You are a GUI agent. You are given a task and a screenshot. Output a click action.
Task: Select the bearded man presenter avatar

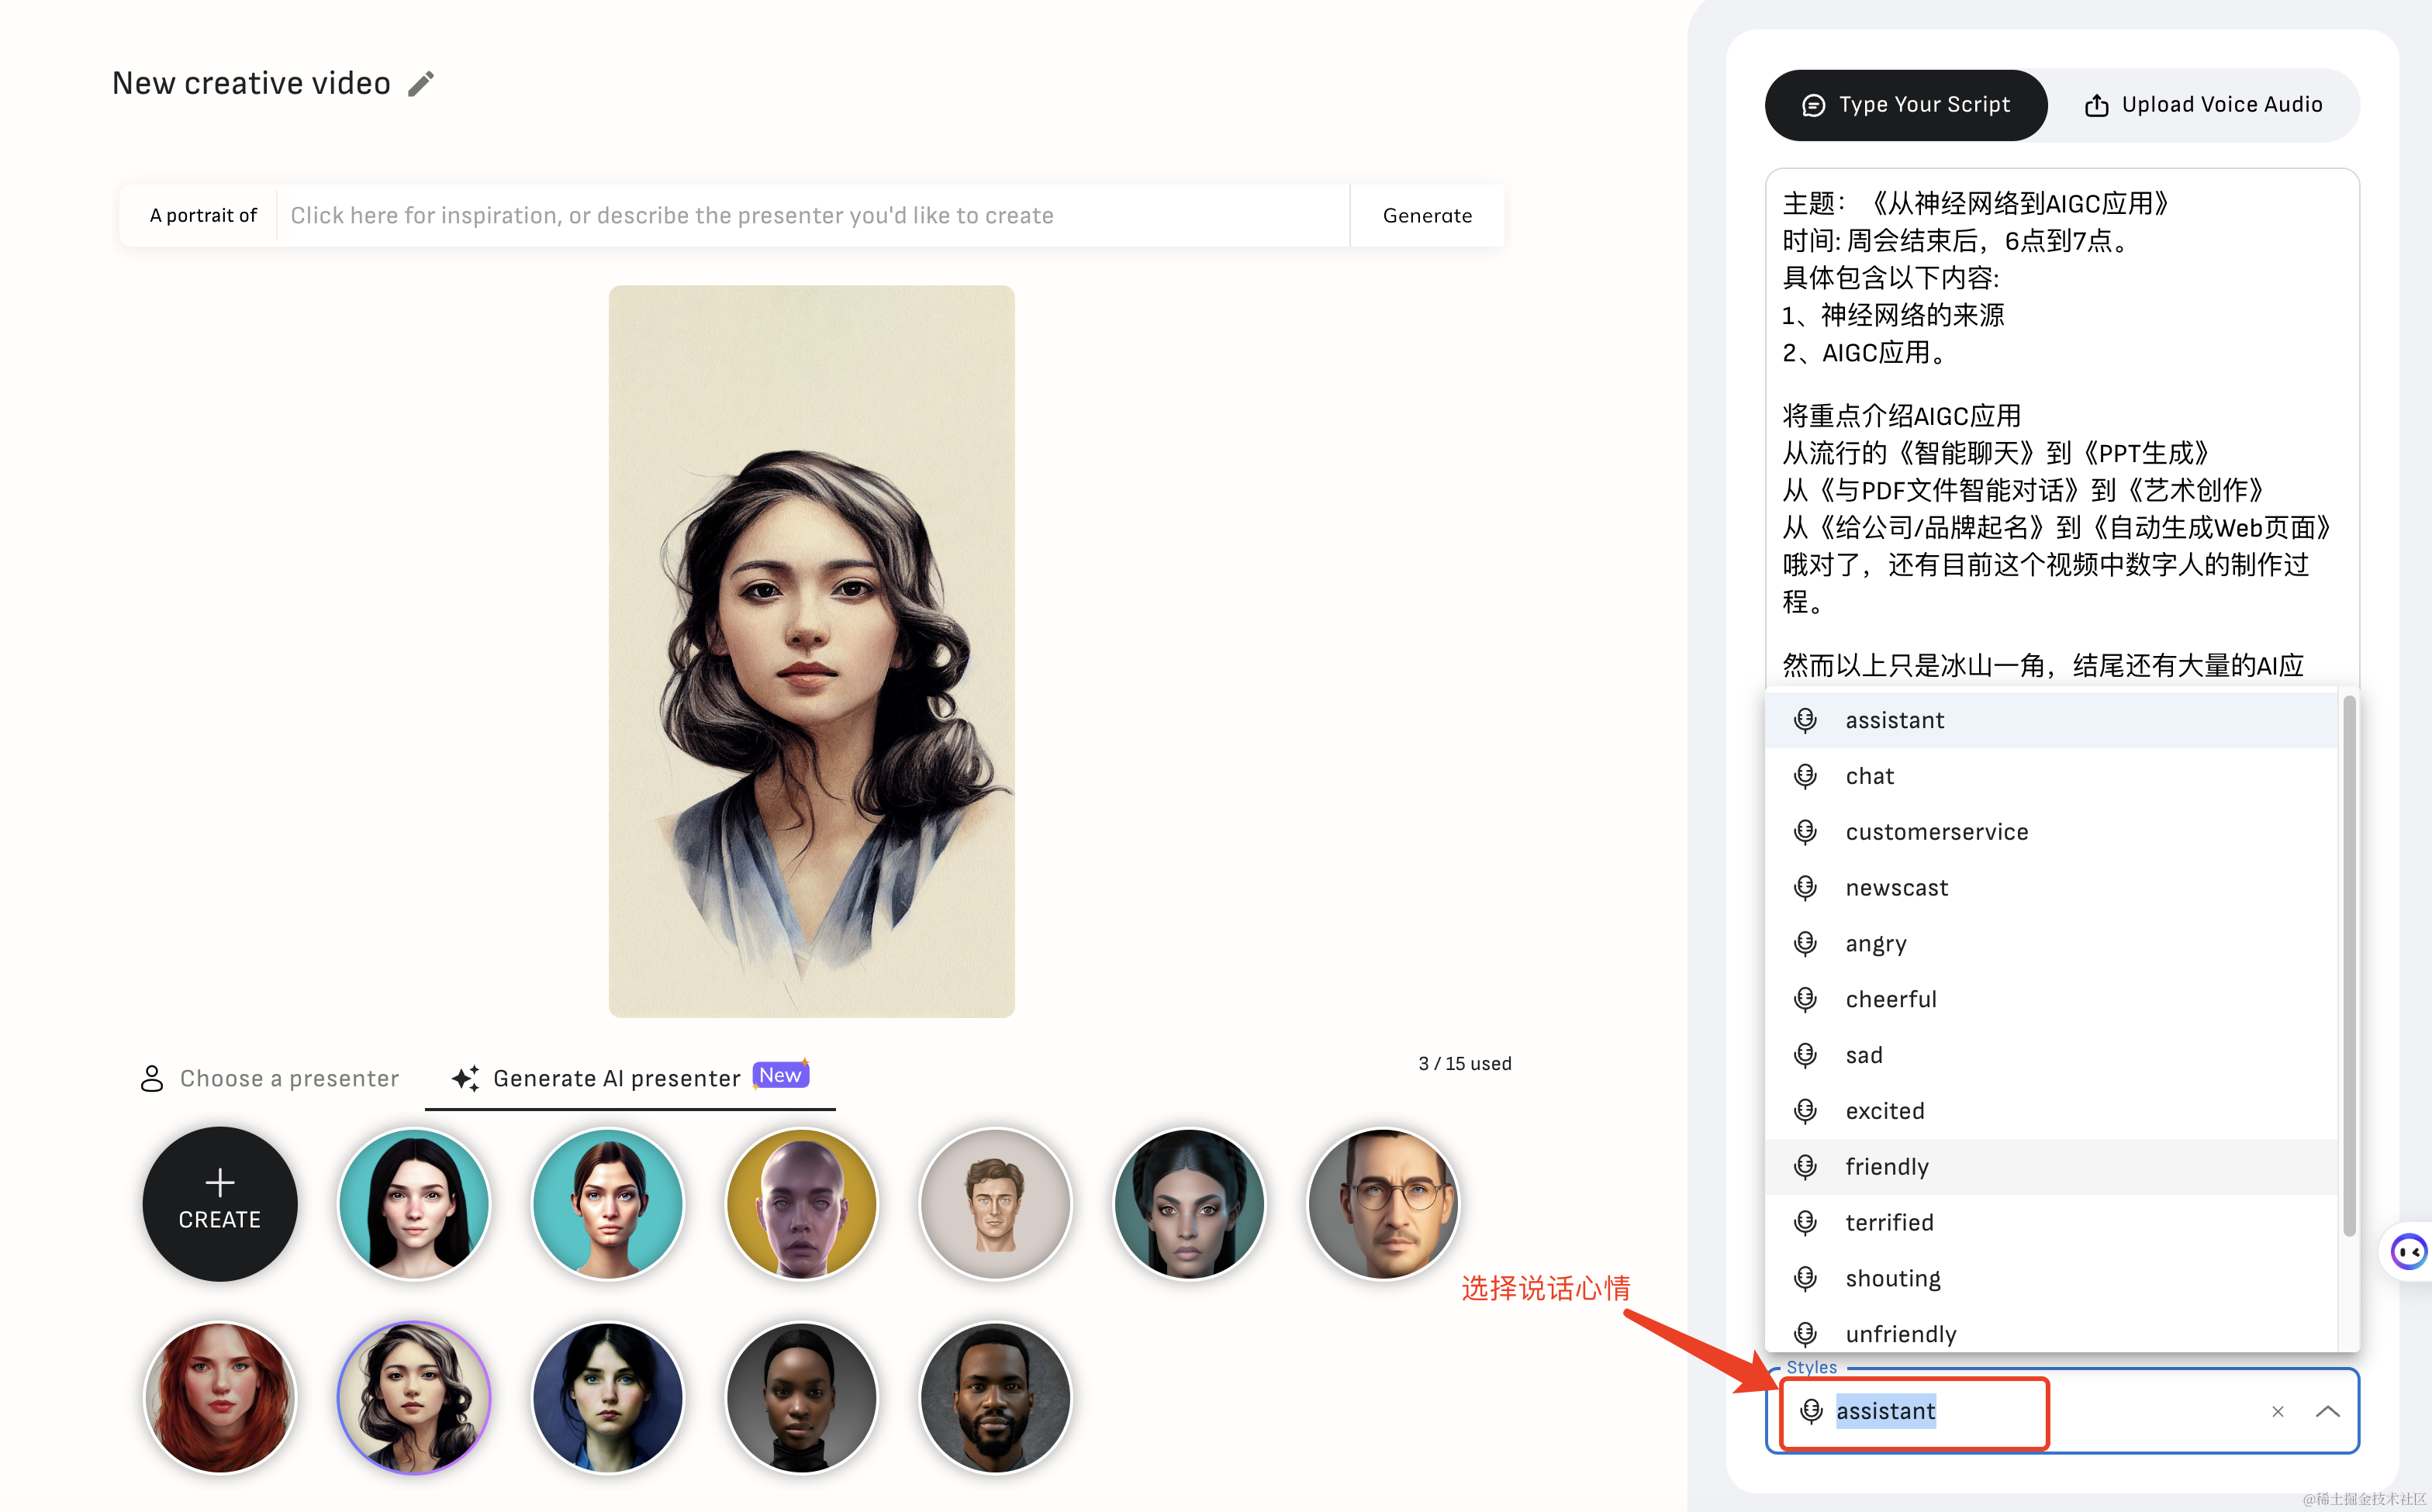click(x=995, y=1397)
